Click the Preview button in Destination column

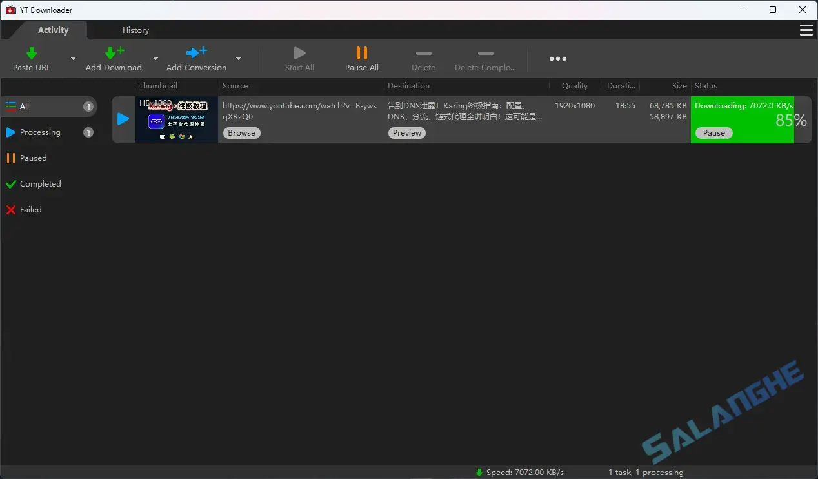(406, 132)
